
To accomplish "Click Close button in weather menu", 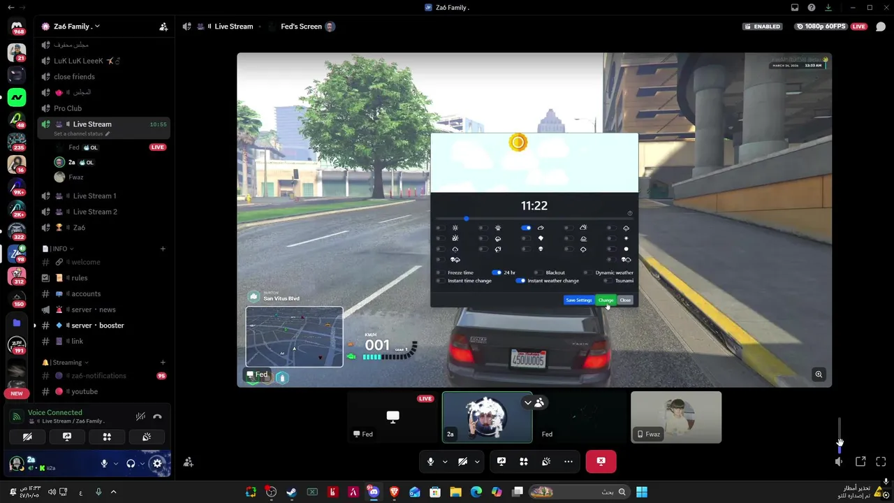I will (625, 300).
